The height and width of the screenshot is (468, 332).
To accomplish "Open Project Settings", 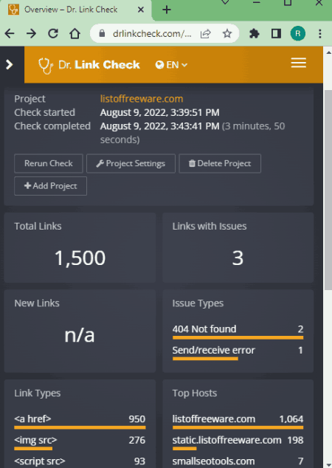I will click(x=131, y=163).
